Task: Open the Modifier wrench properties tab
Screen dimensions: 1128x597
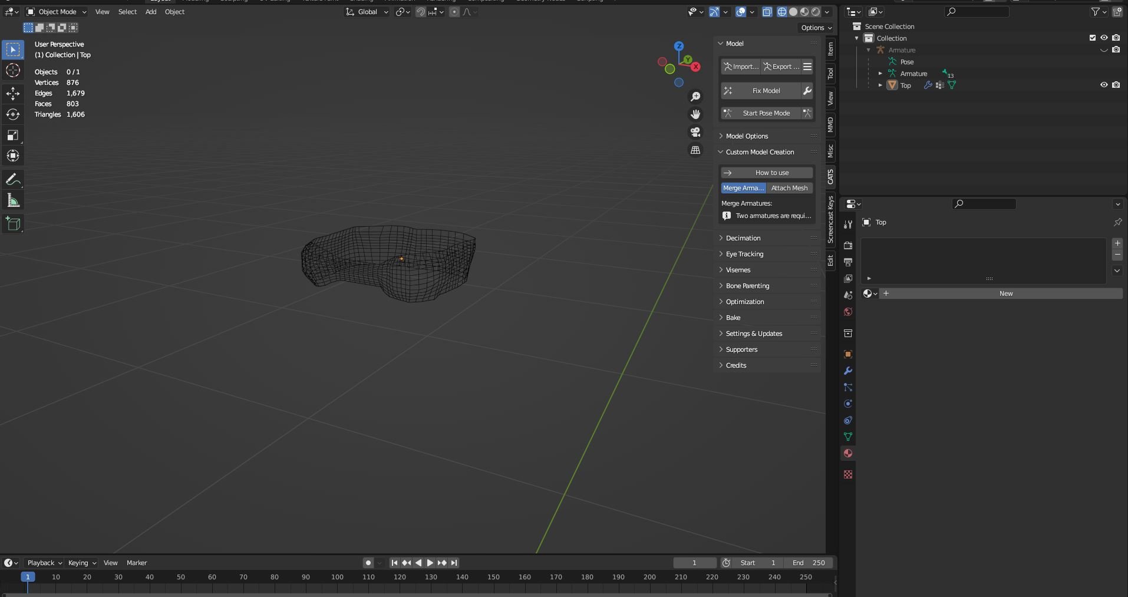Action: point(848,371)
